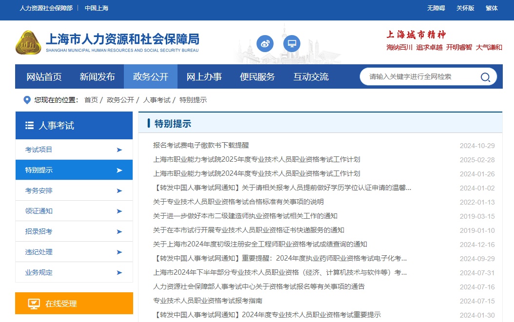Expand the 特别提示 sidebar arrow
Viewport: 514px width, 322px height.
click(x=119, y=170)
